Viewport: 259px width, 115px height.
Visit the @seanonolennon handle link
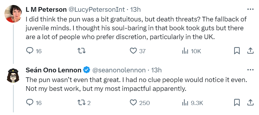(119, 70)
